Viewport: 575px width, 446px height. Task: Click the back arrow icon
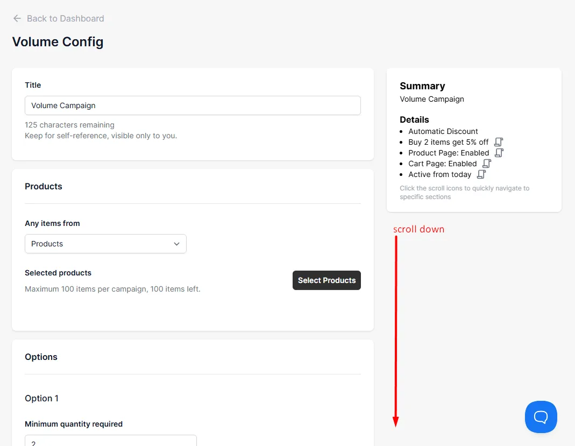(17, 18)
